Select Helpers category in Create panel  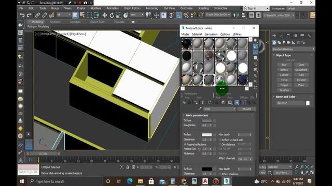click(x=294, y=42)
